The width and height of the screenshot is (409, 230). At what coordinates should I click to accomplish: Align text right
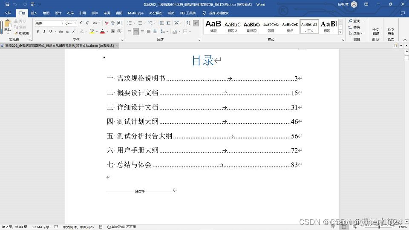point(142,31)
